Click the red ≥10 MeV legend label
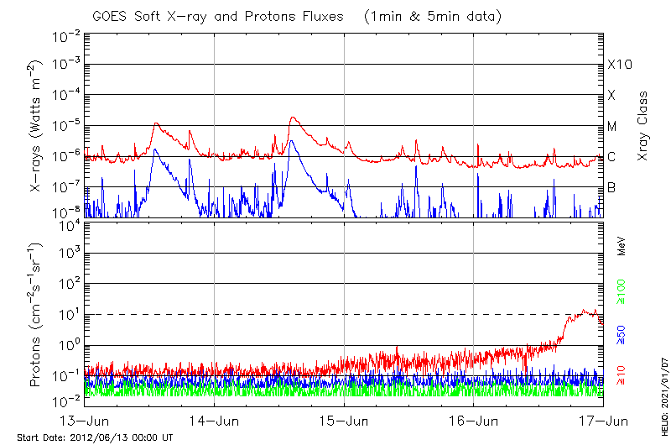 pos(622,374)
